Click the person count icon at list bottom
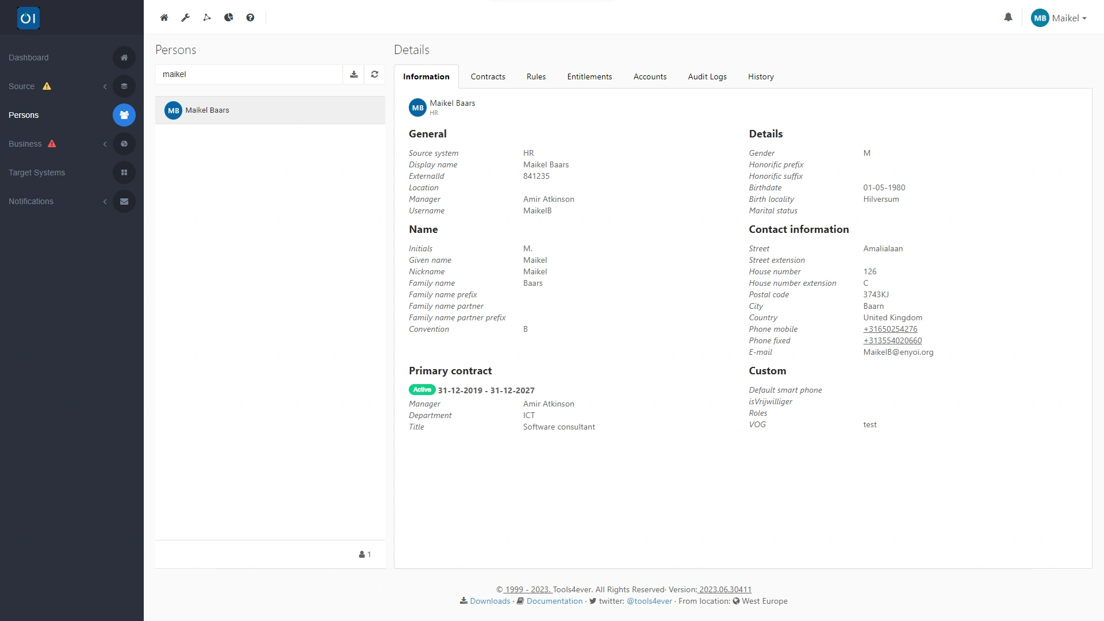This screenshot has width=1104, height=621. pos(362,554)
